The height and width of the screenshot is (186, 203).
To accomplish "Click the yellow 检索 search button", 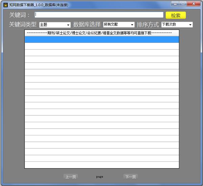I will (176, 15).
